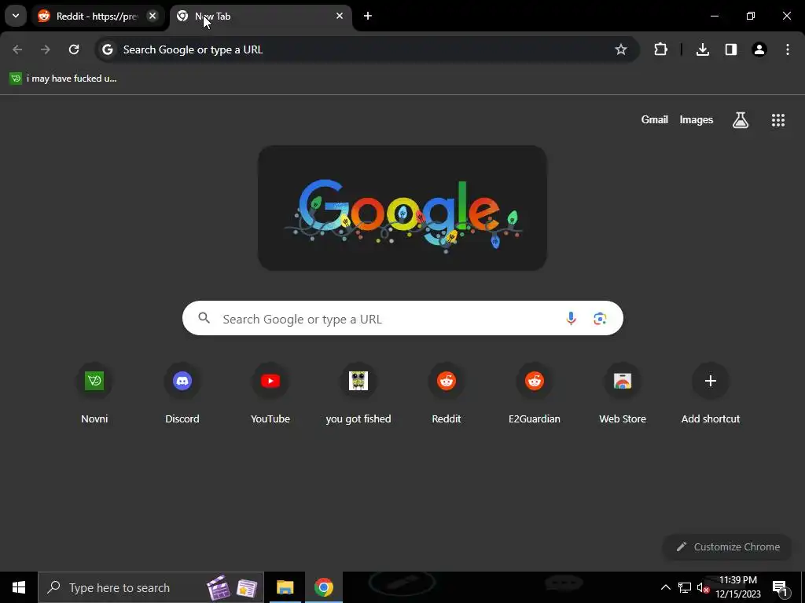The image size is (805, 603).
Task: Focus the Google search box
Action: tap(402, 319)
